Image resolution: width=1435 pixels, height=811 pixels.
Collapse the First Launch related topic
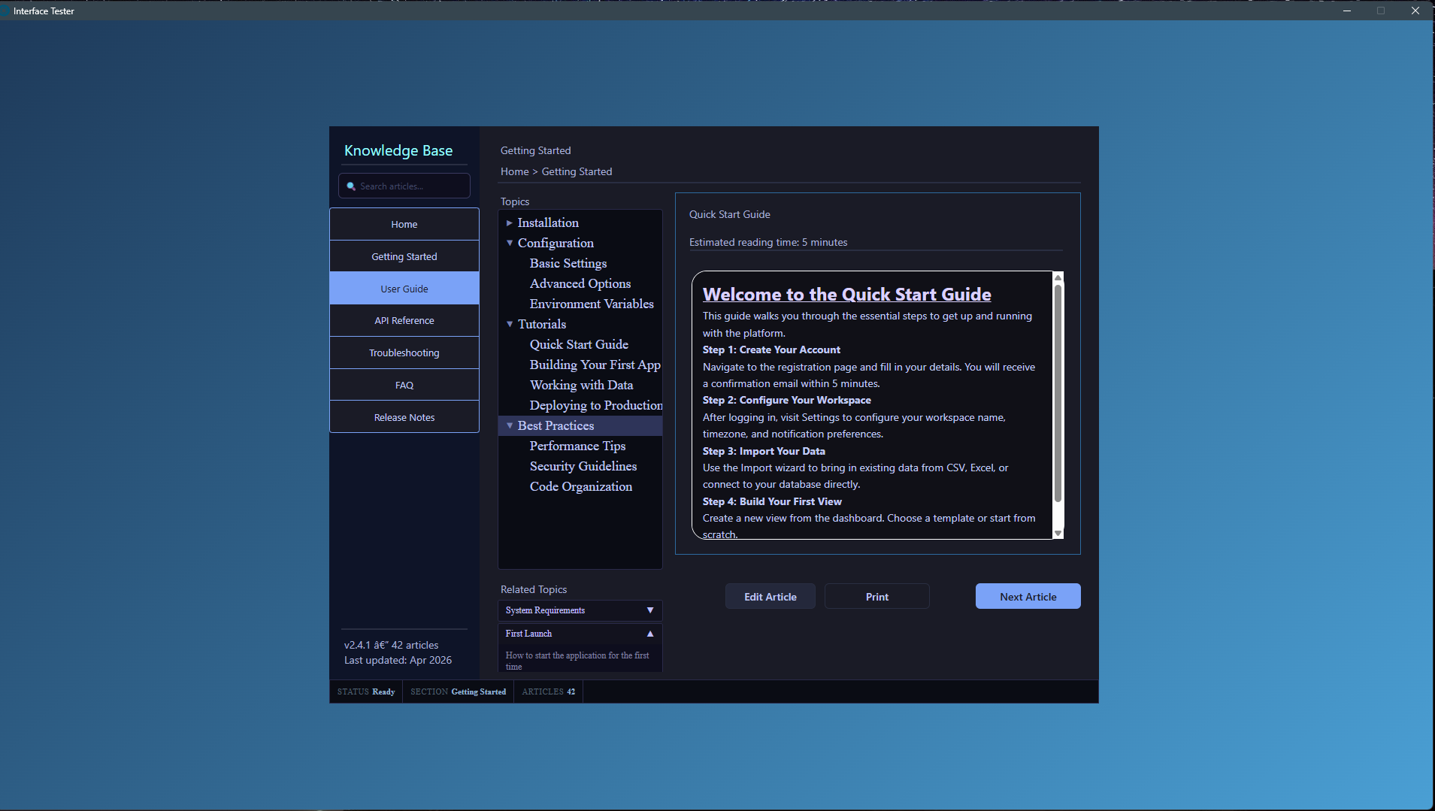[580, 634]
